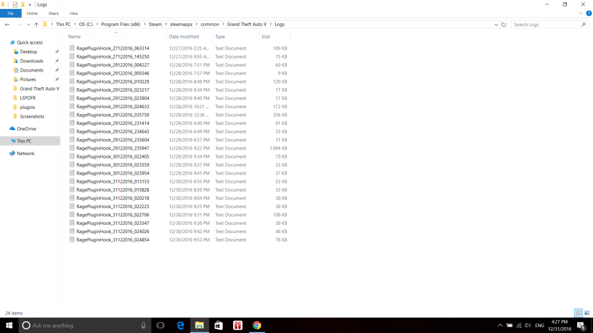Select file RagePluginHook_31122016_024854
This screenshot has width=593, height=333.
(x=113, y=240)
